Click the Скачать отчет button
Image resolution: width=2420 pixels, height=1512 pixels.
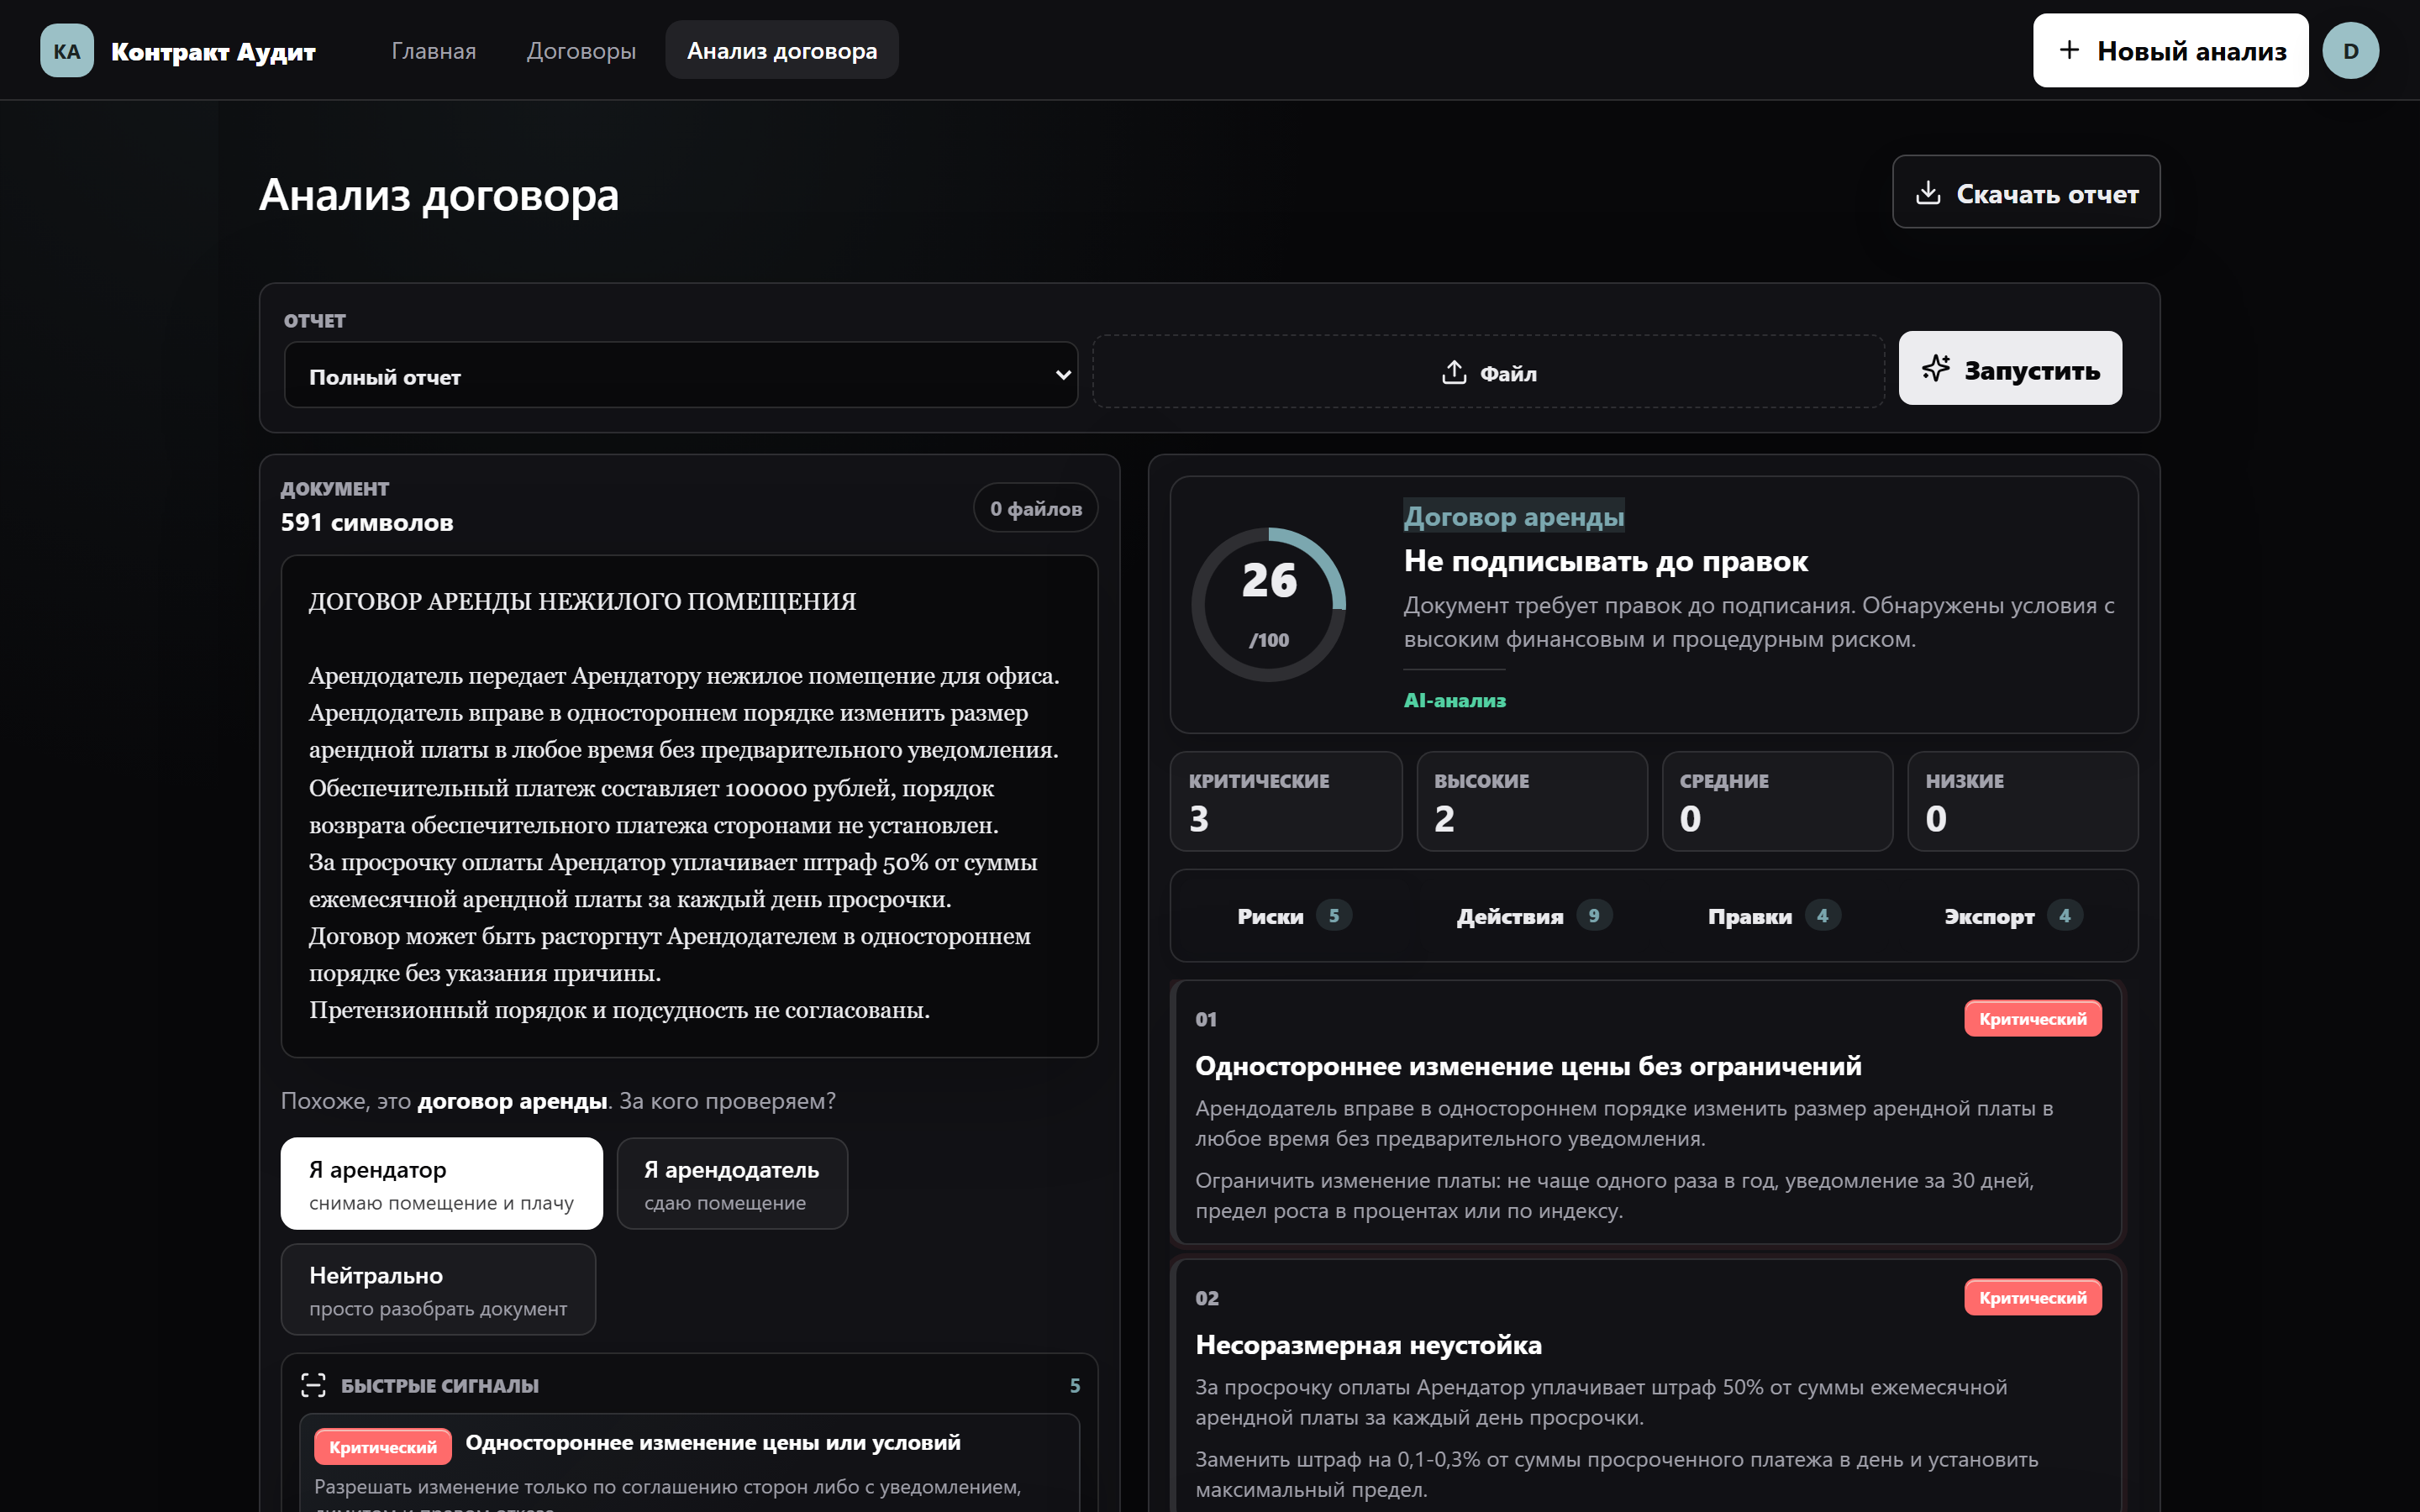pos(2026,192)
